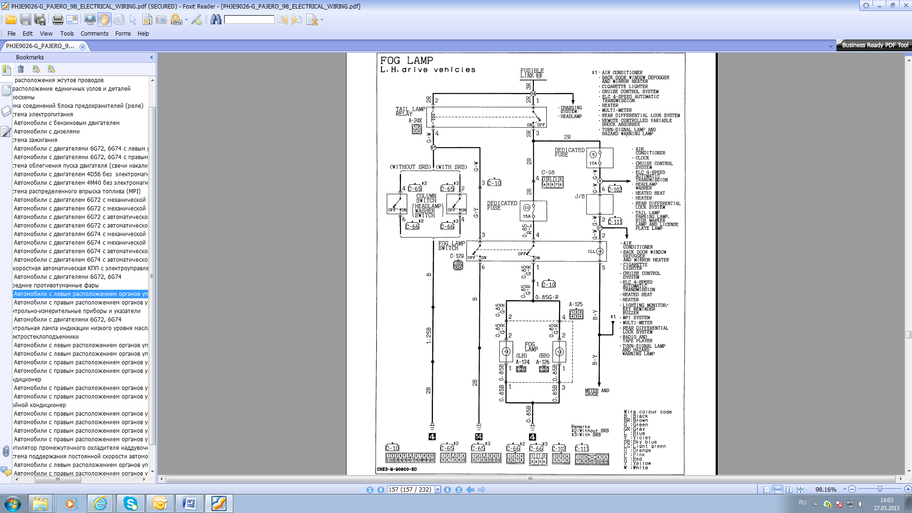The width and height of the screenshot is (912, 513).
Task: Click the search text input field
Action: tap(249, 19)
